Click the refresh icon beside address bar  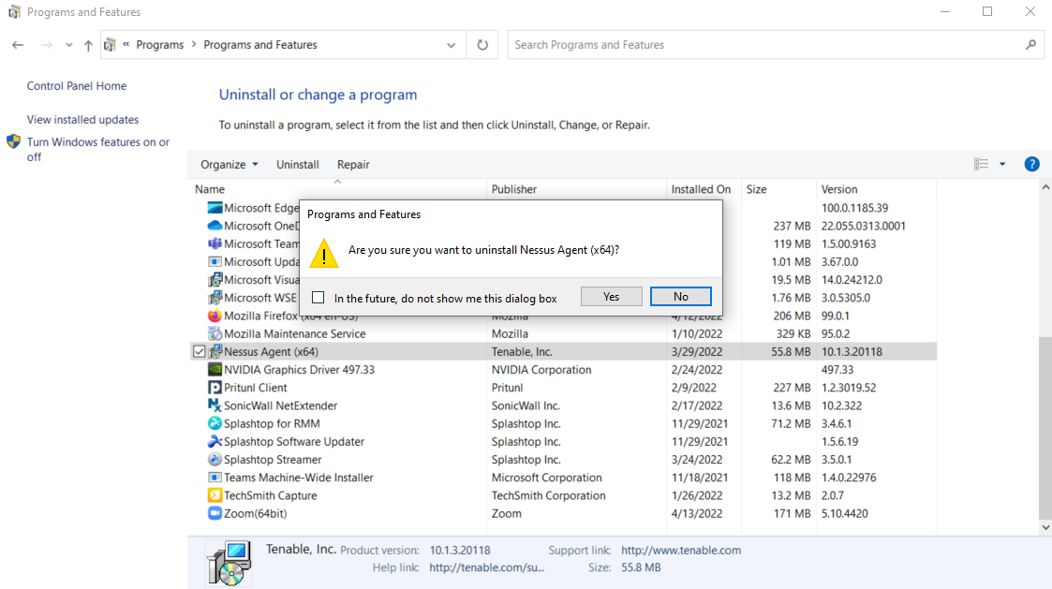[482, 45]
